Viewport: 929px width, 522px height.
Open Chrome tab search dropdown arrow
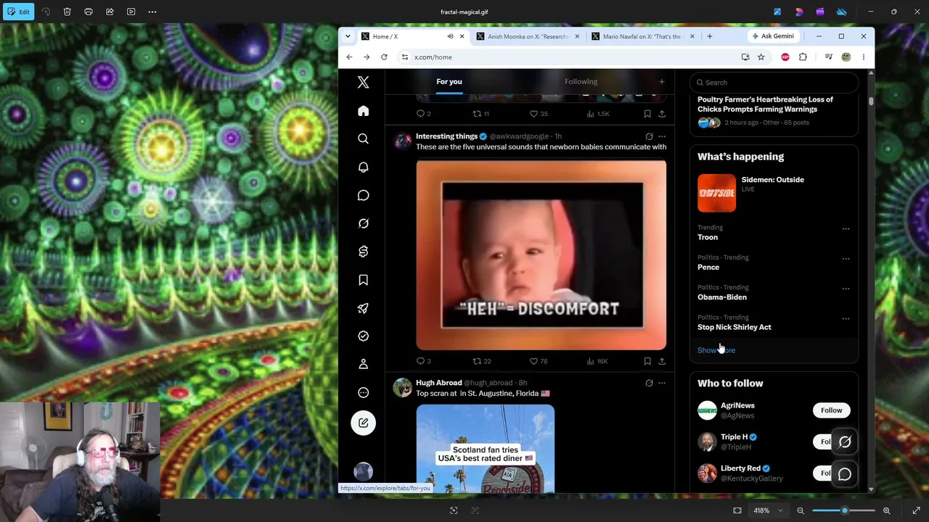tap(348, 36)
